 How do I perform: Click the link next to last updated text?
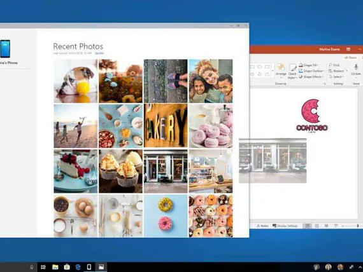point(99,53)
